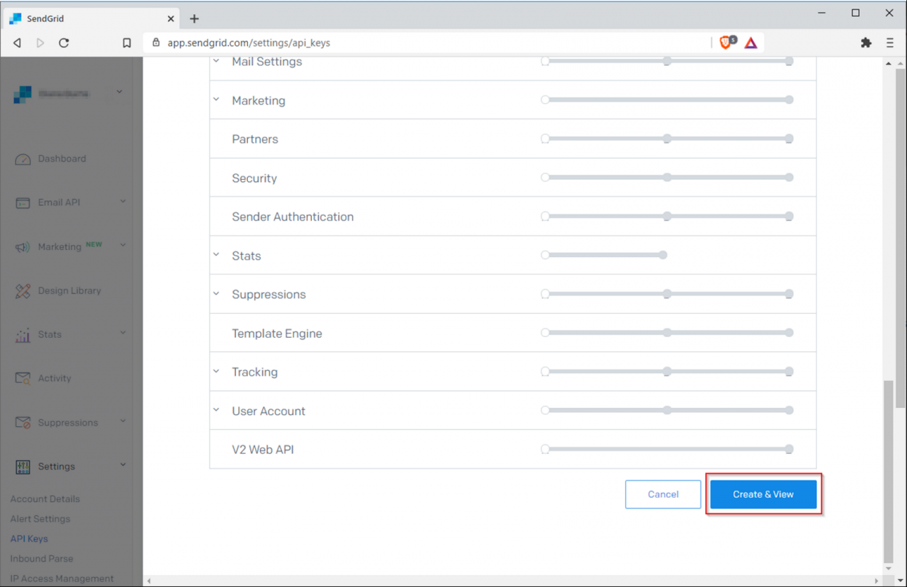Expand the Mail Settings permission row

(x=216, y=61)
